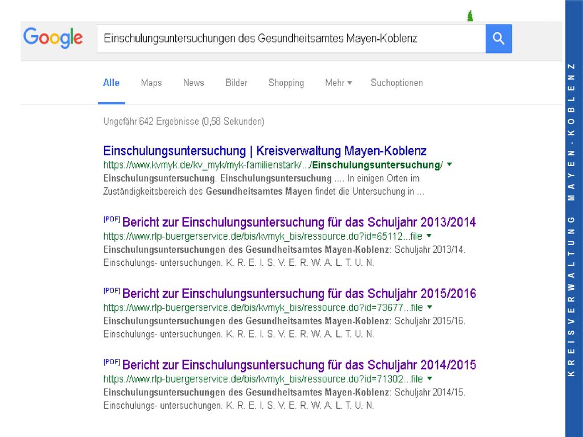Switch to the Bilder tab
Screen dimensions: 583x437
pos(236,83)
